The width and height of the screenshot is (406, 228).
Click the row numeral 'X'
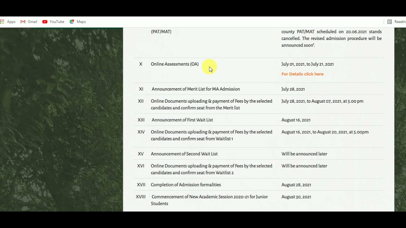(141, 64)
